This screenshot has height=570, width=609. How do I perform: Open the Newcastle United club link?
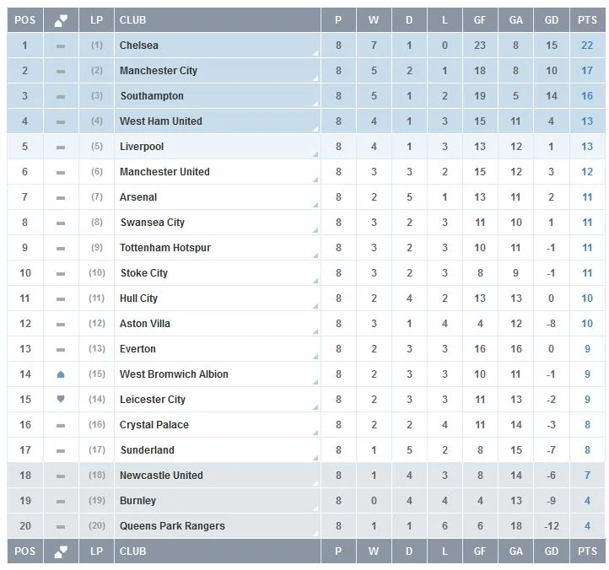pos(161,476)
